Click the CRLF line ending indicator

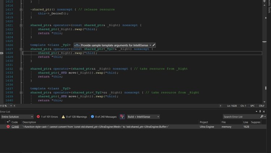[261, 106]
